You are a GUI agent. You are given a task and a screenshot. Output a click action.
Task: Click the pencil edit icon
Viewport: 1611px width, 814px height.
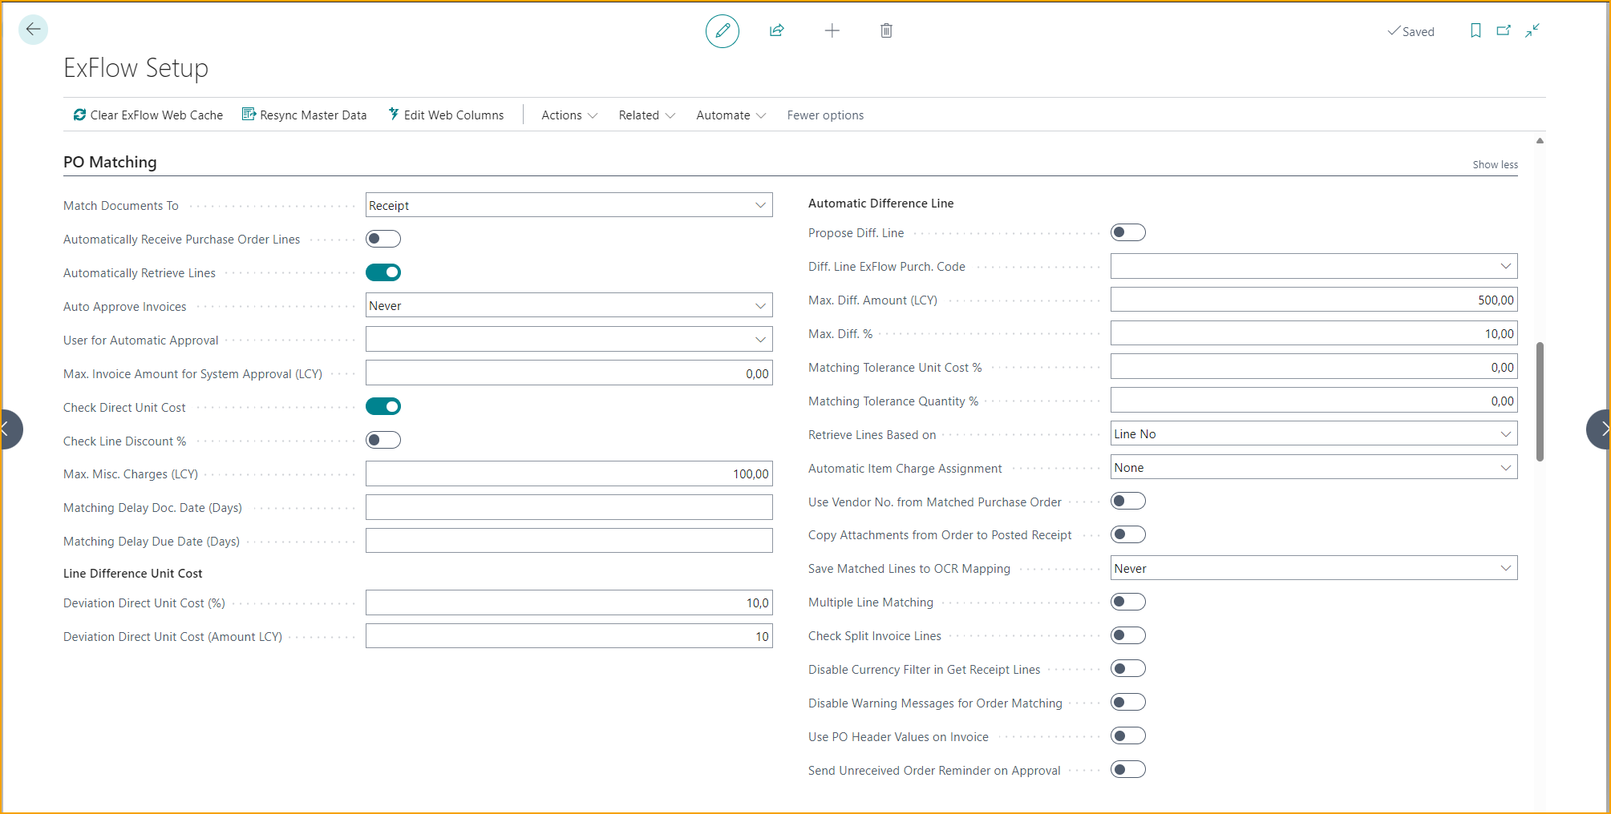coord(723,30)
